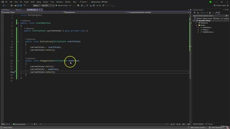Select Player.cs in Solution Explorer

[x=206, y=30]
